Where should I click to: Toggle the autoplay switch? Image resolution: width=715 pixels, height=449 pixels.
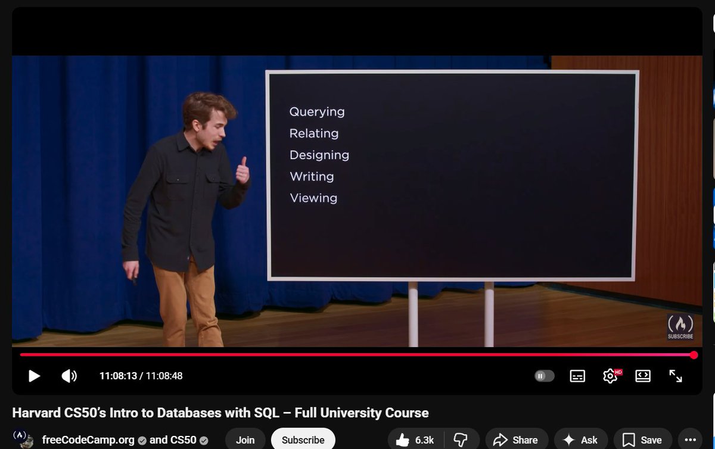tap(544, 376)
